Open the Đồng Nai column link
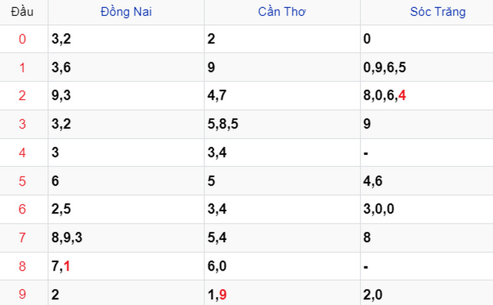This screenshot has height=305, width=493. click(126, 12)
